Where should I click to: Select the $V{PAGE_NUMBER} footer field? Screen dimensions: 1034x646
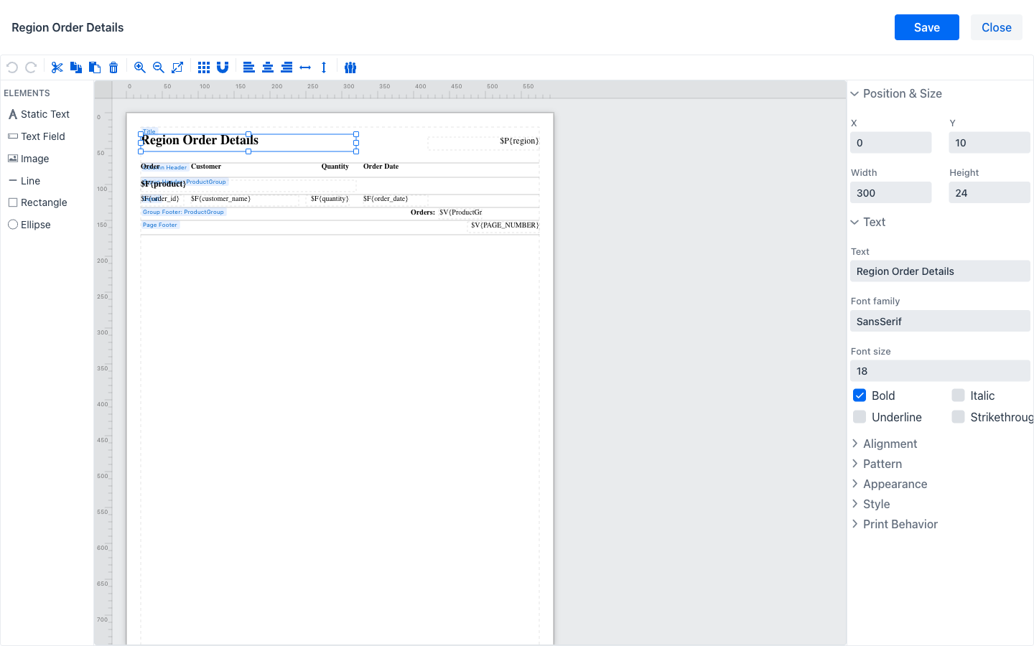click(x=504, y=225)
